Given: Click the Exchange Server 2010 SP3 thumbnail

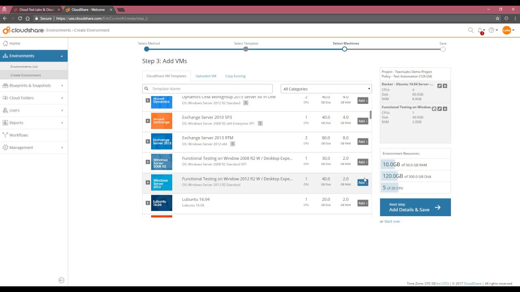Looking at the screenshot, I should click(x=162, y=121).
